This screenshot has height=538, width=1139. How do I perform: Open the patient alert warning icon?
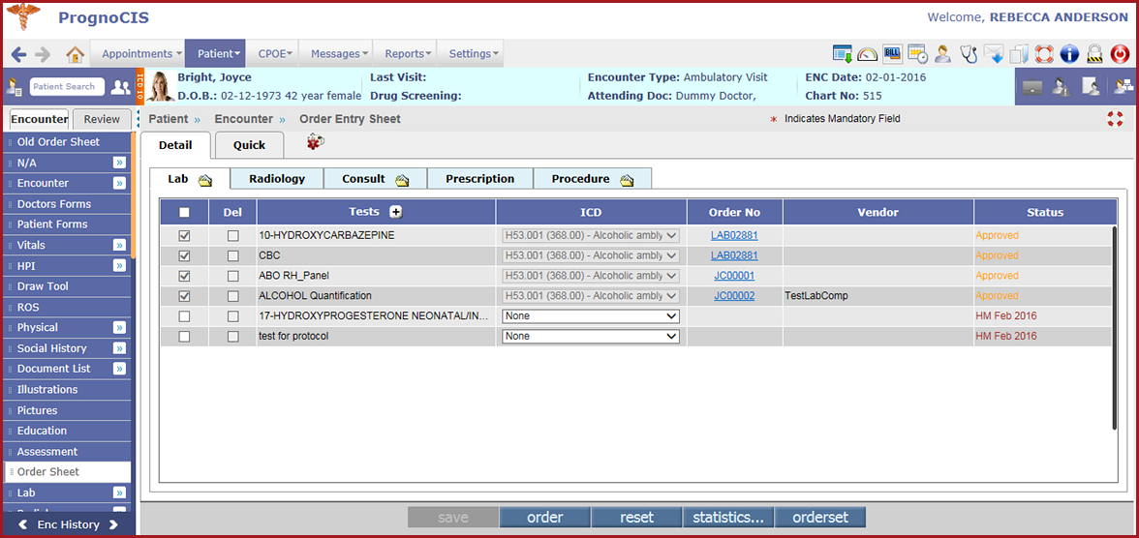(1062, 87)
